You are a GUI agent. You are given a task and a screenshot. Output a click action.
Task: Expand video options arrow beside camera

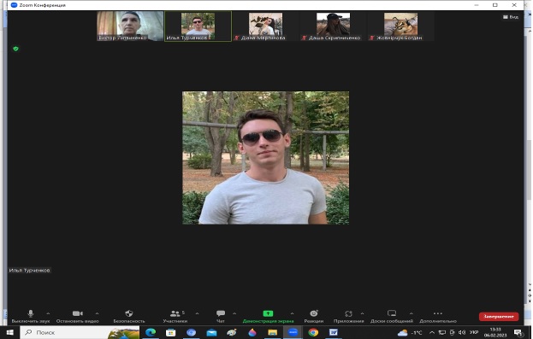pyautogui.click(x=97, y=313)
